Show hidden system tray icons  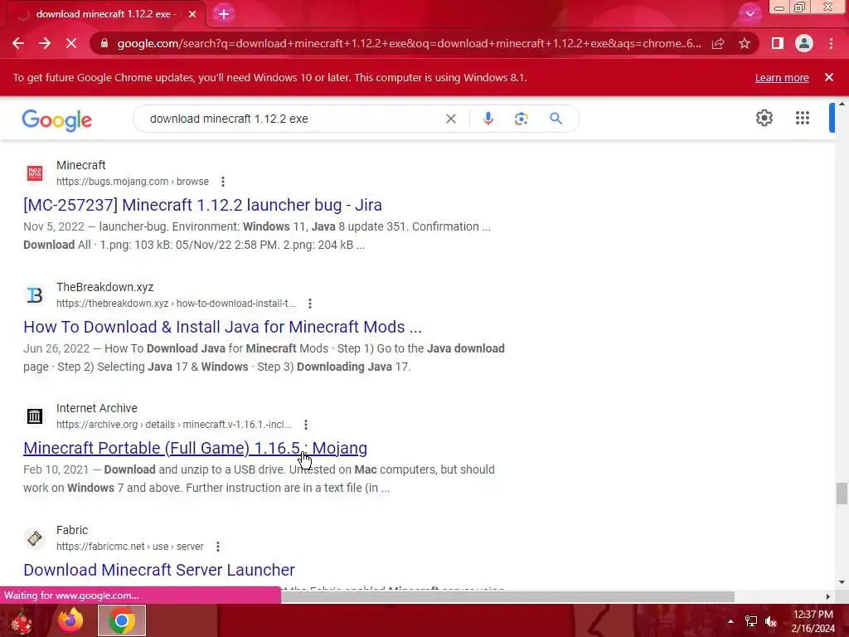(730, 621)
